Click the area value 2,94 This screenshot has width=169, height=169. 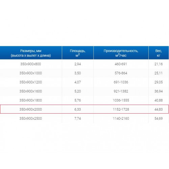pyautogui.click(x=78, y=64)
